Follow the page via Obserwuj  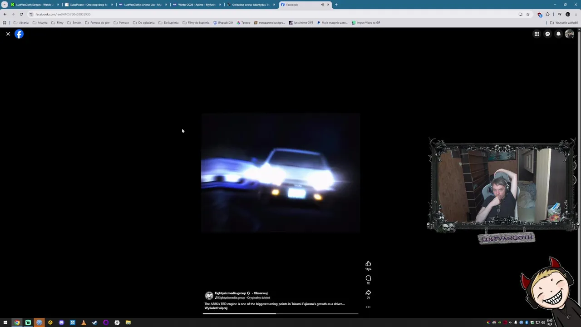[x=261, y=293]
